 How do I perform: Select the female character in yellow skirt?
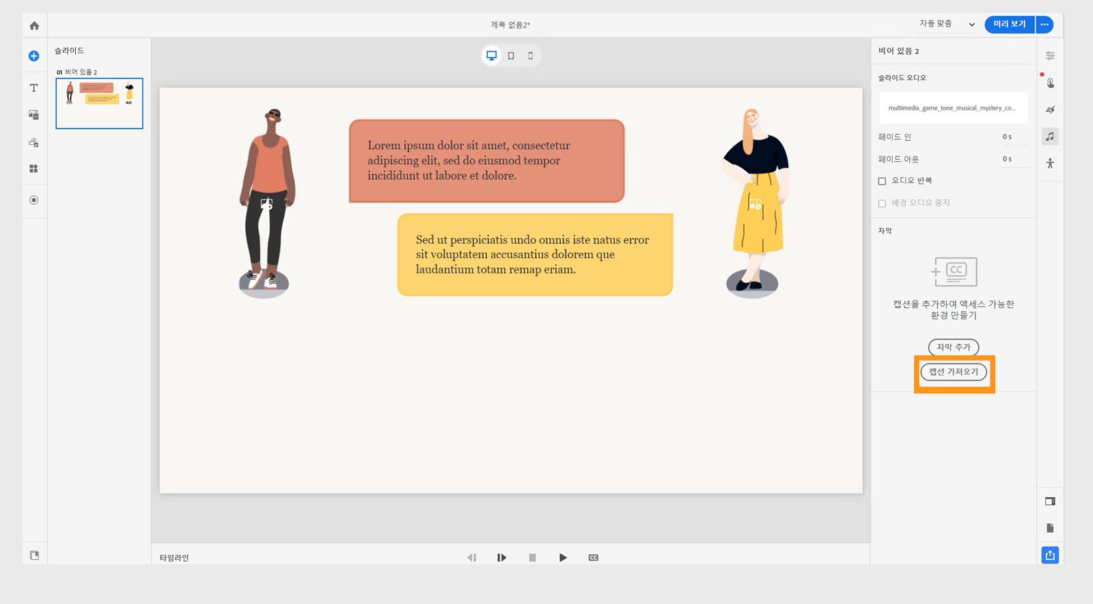click(x=755, y=203)
